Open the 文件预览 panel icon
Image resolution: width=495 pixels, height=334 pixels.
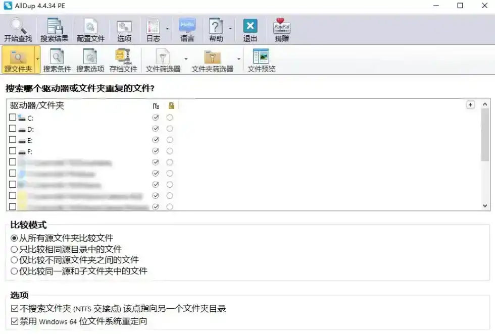pyautogui.click(x=261, y=57)
